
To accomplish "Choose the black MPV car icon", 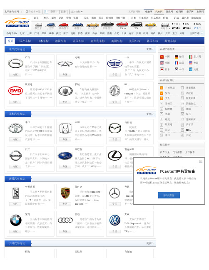I will click(x=137, y=25).
